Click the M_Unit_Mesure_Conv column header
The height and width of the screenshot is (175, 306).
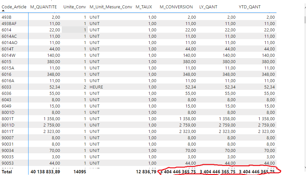(111, 7)
